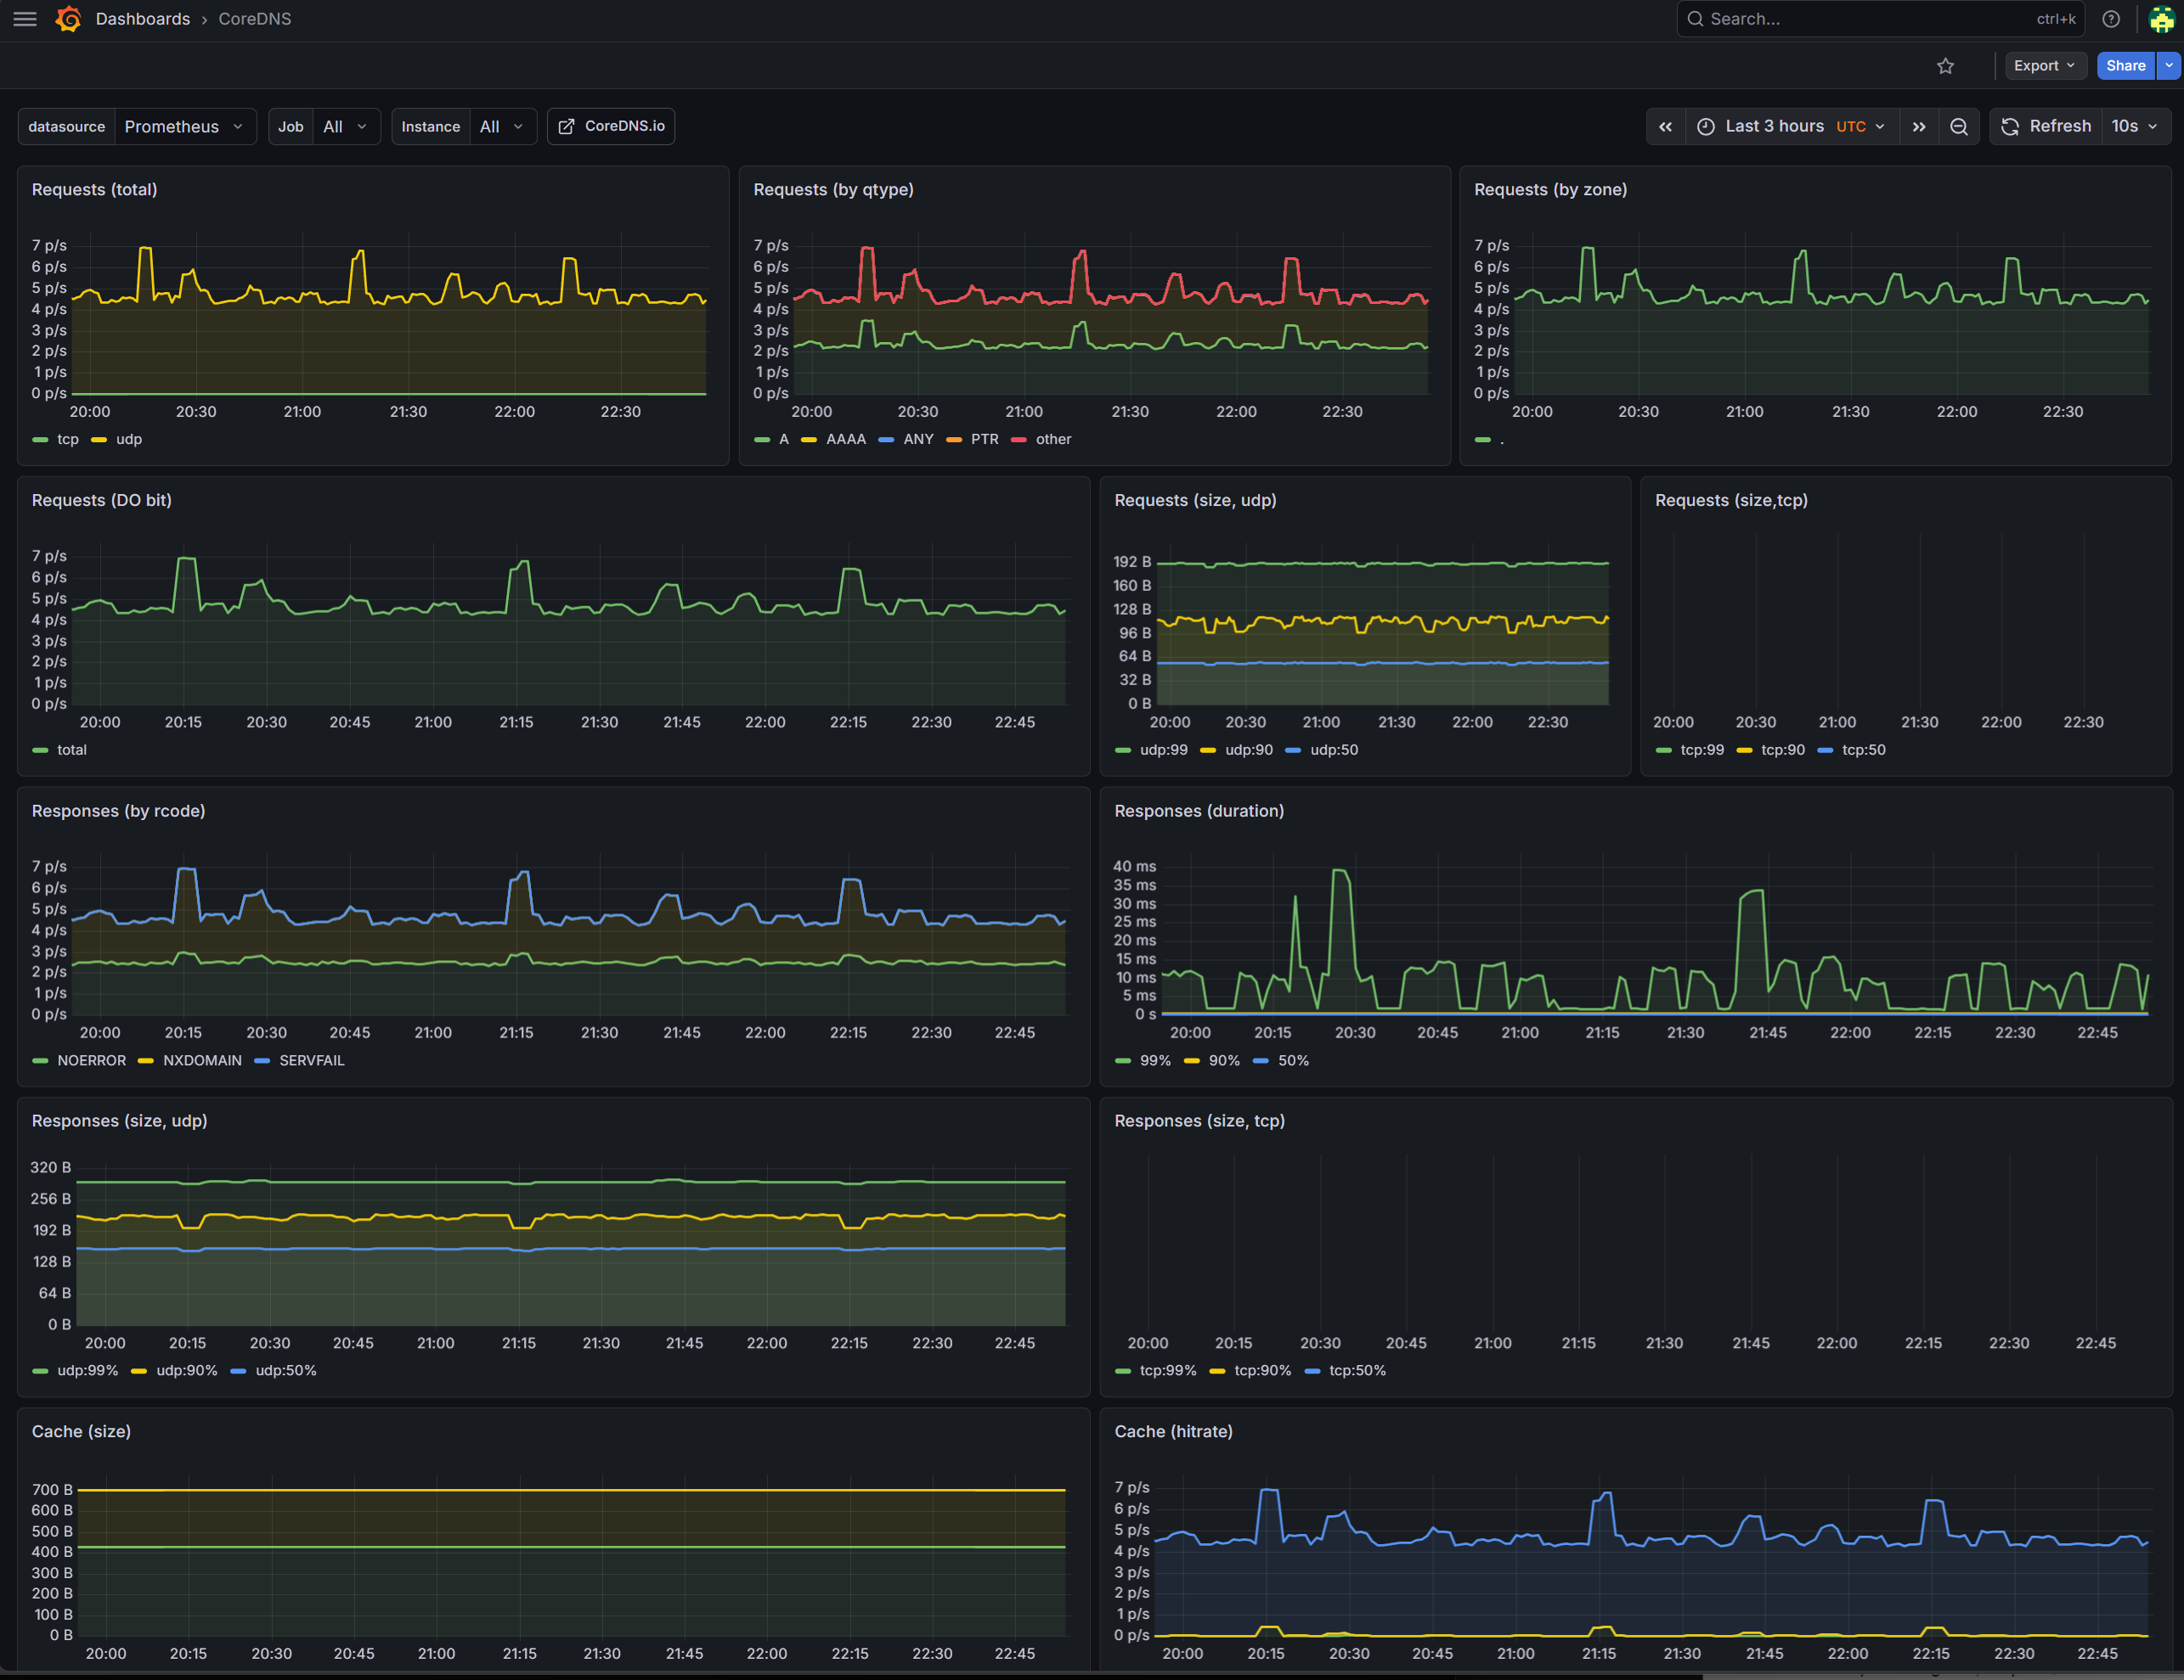Click the Requests (size, udp) panel title
This screenshot has width=2184, height=1680.
point(1195,501)
